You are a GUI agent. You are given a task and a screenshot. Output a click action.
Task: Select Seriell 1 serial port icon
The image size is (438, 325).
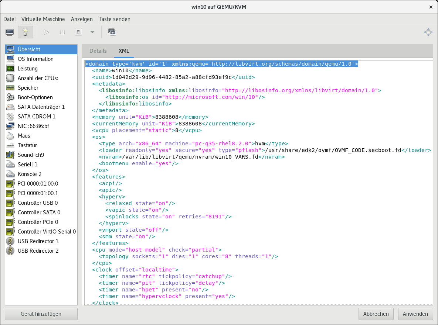[x=10, y=165]
